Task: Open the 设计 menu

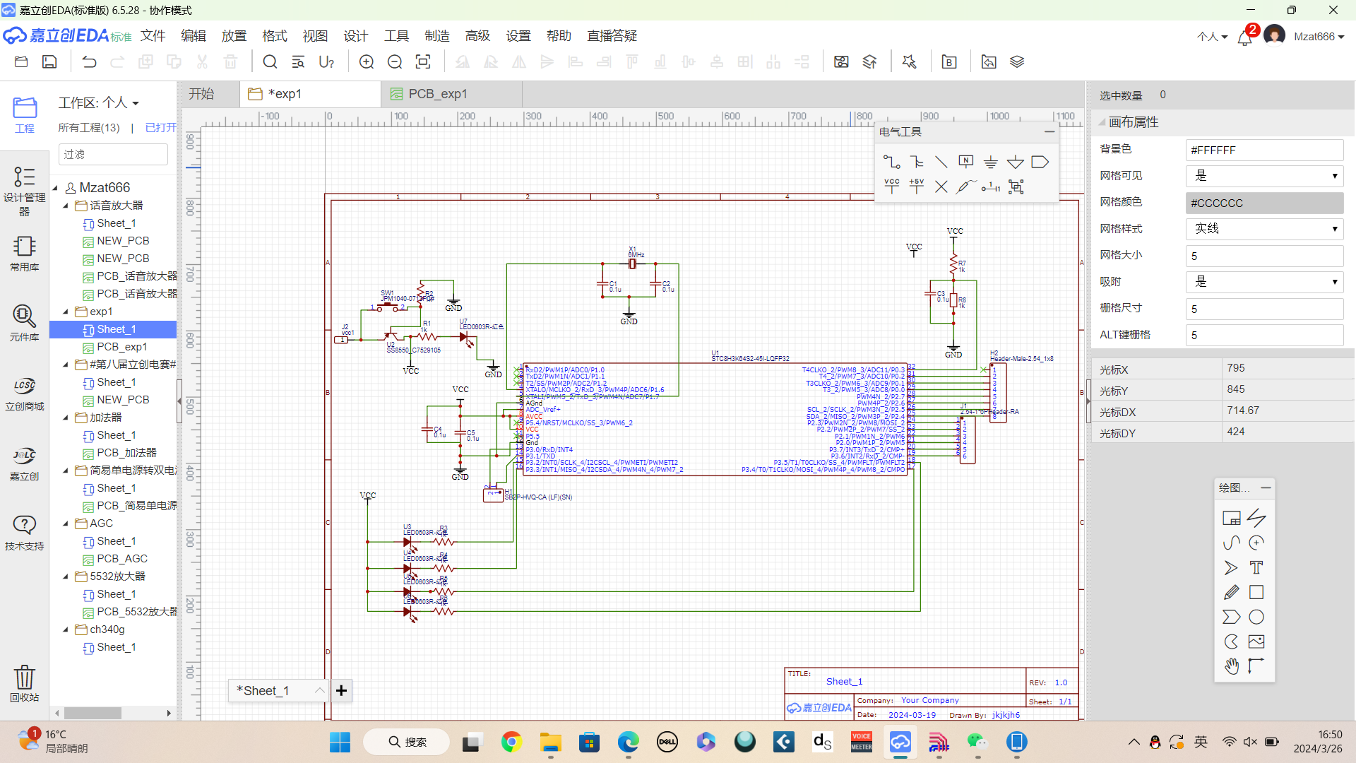Action: (x=356, y=36)
